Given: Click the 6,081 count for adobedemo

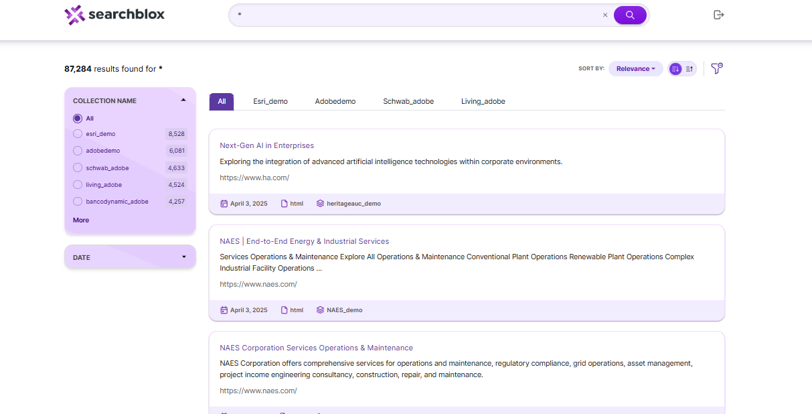Looking at the screenshot, I should [x=177, y=151].
